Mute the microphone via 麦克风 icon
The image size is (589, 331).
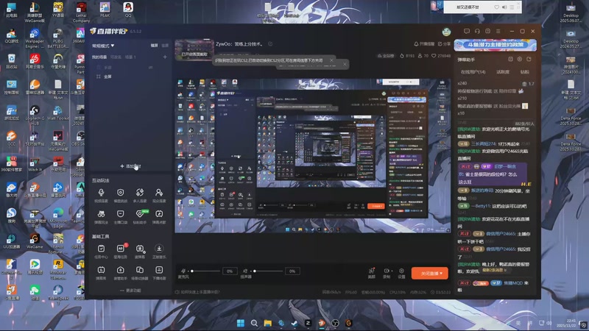pyautogui.click(x=183, y=271)
